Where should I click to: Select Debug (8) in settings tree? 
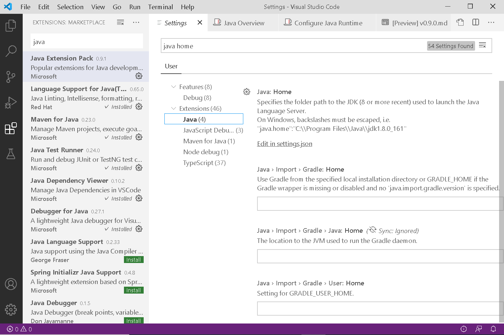click(197, 98)
